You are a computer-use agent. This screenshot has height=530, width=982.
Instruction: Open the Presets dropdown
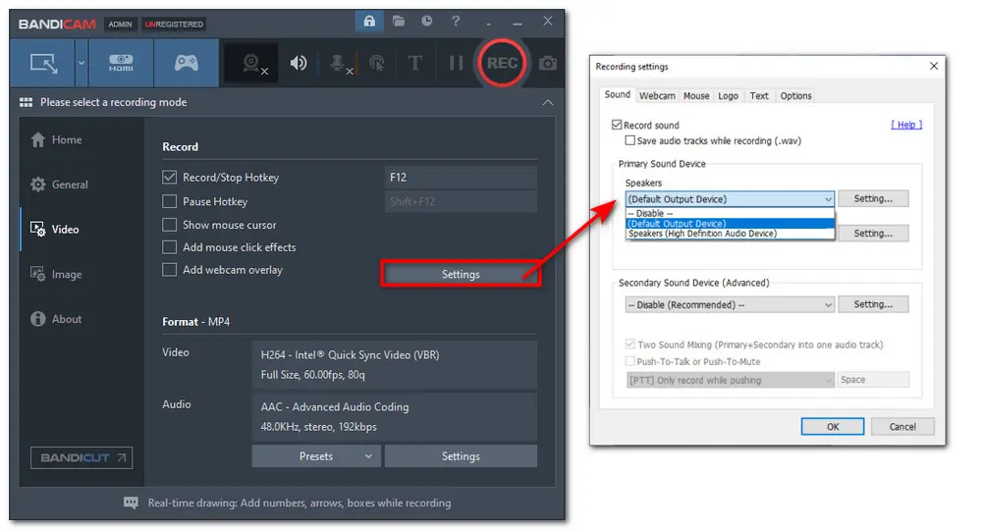click(315, 456)
